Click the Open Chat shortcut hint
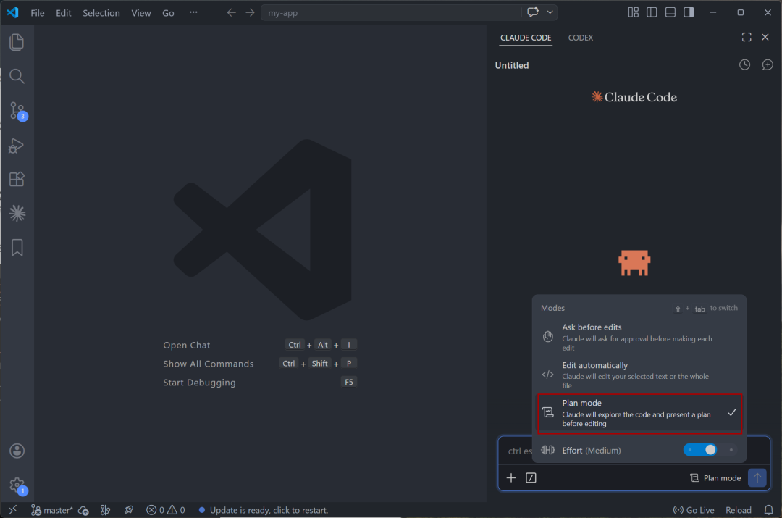Screen dimensions: 782x518 187,346
